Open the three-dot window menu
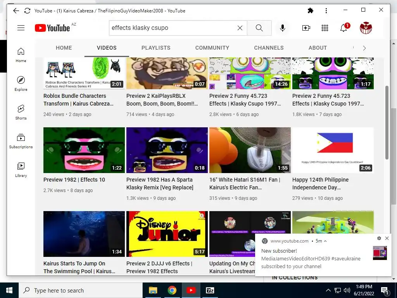The image size is (397, 298). [326, 10]
